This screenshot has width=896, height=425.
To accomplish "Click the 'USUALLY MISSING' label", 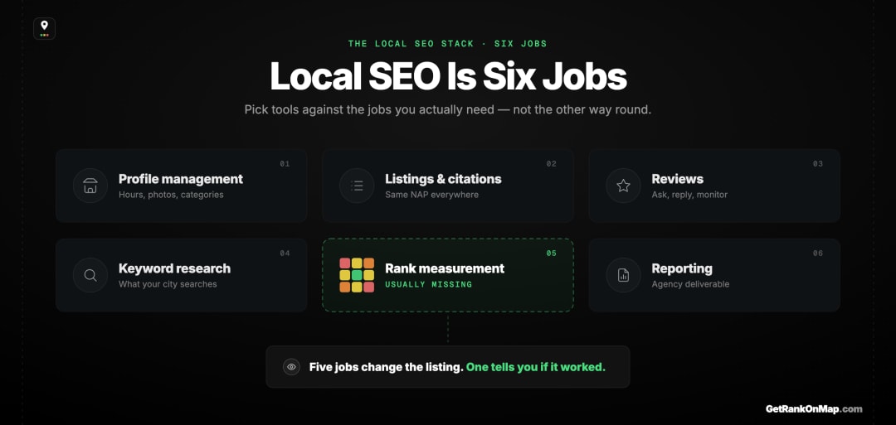I will [x=429, y=284].
